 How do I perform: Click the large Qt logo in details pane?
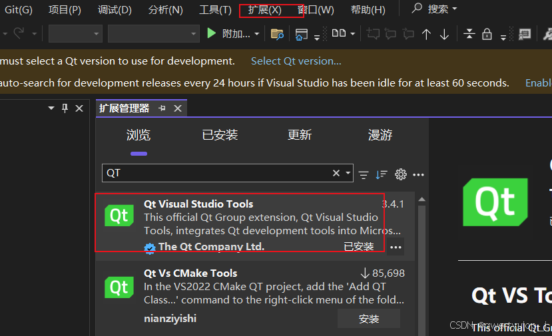[495, 202]
